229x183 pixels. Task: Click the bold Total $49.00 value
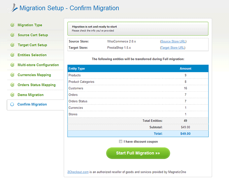pos(185,133)
